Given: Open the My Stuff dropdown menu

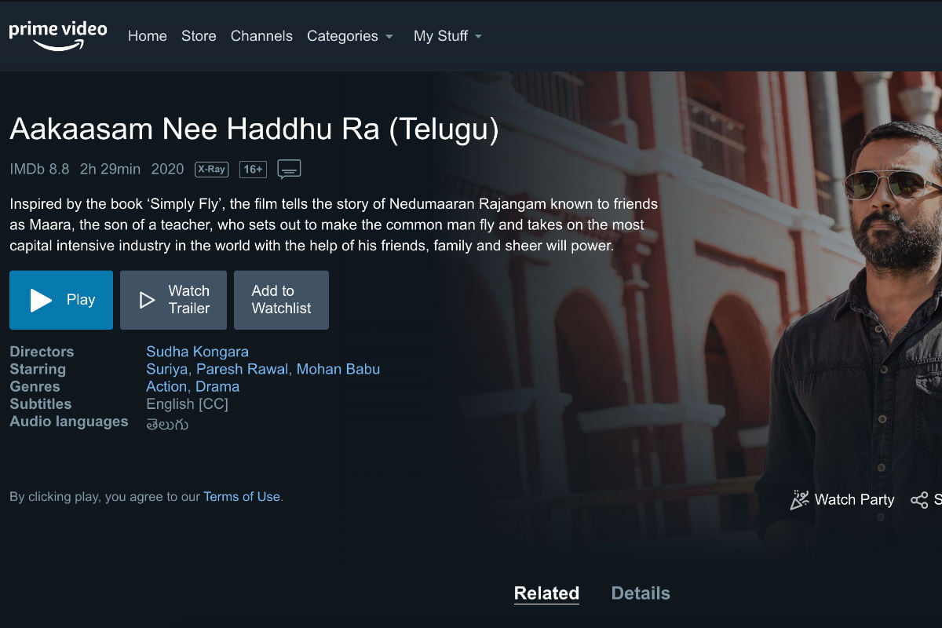Looking at the screenshot, I should coord(447,36).
